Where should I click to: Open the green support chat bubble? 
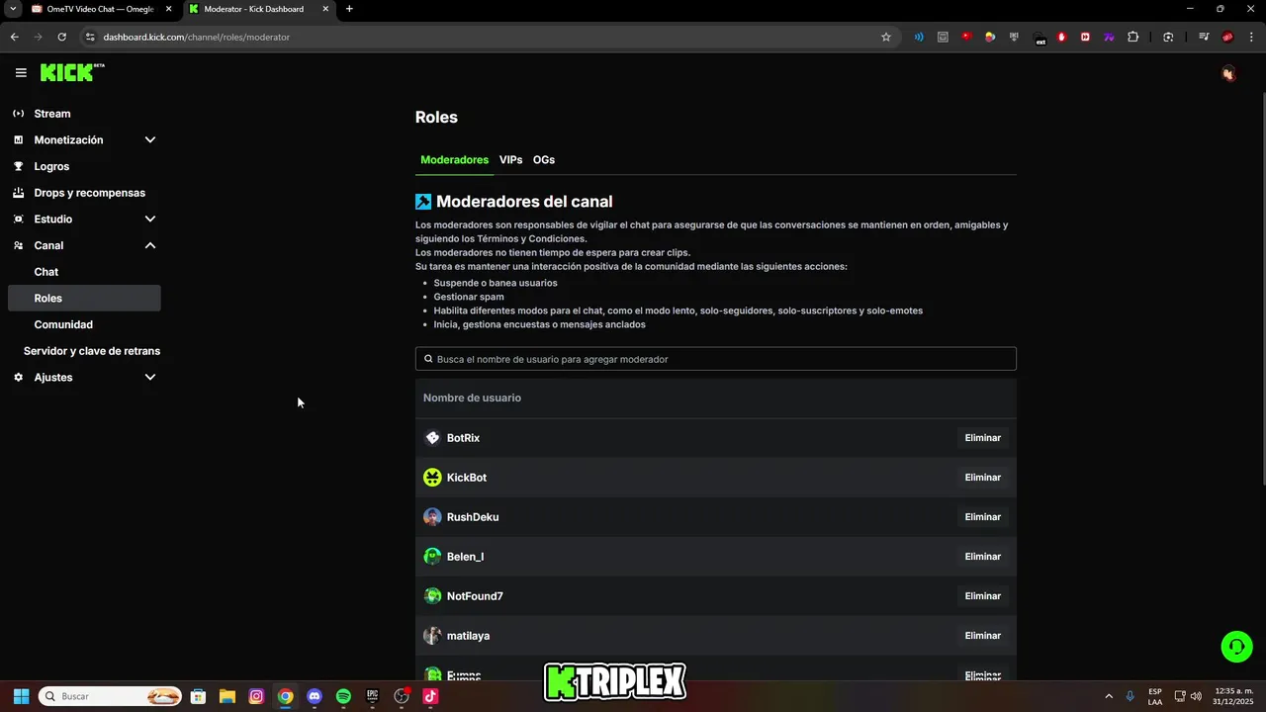coord(1236,647)
